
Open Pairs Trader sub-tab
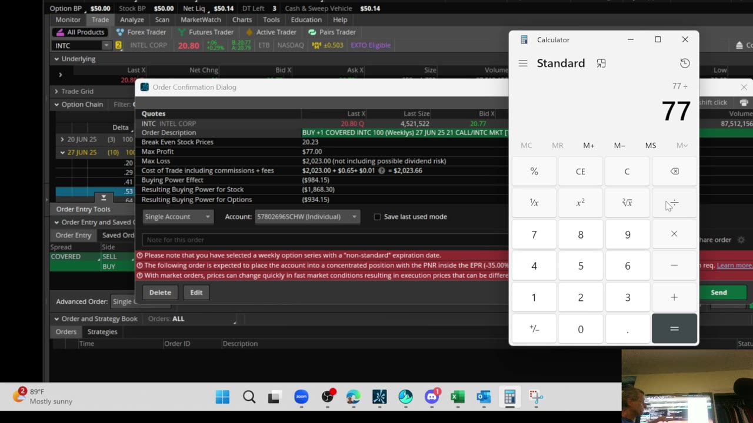tap(332, 32)
